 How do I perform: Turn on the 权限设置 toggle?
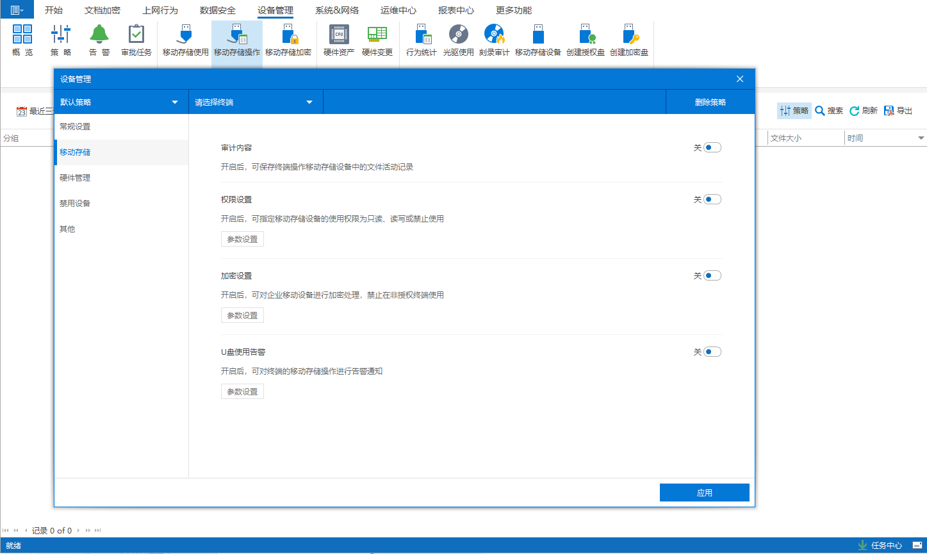click(x=712, y=200)
